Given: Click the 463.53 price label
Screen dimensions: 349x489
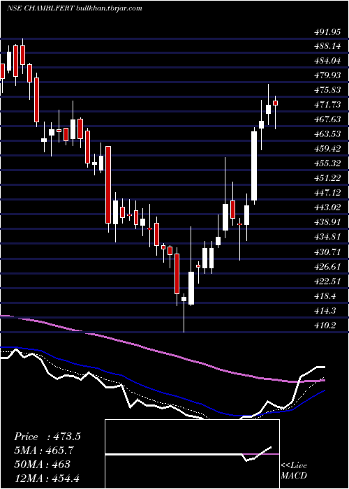Looking at the screenshot, I should [x=327, y=134].
